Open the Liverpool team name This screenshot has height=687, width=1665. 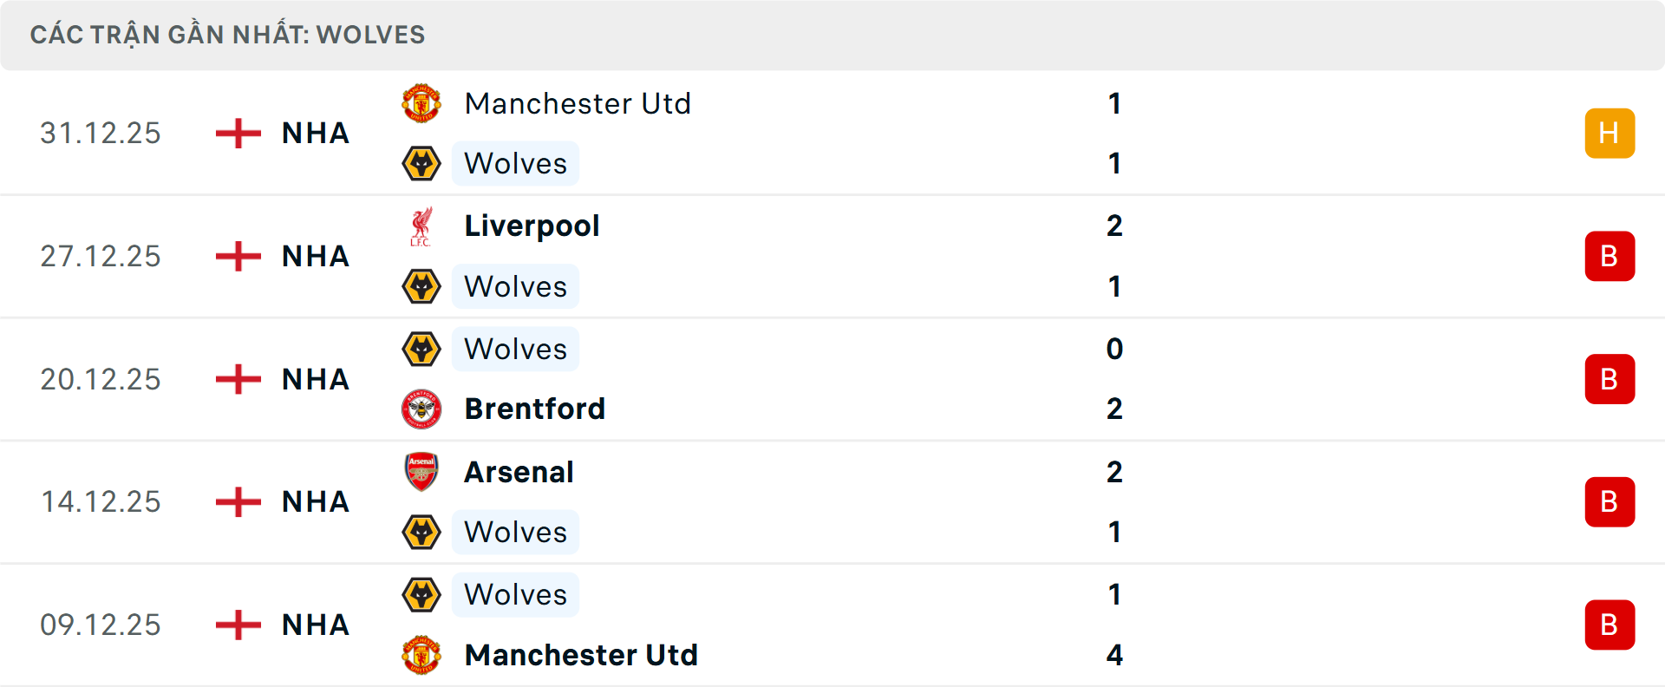point(532,227)
